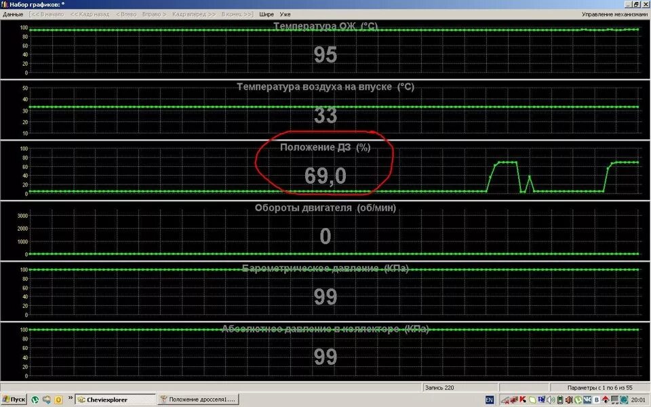651x407 pixels.
Task: Click 'Параметры с 1 по 6 из 55' status text
Action: (599, 387)
